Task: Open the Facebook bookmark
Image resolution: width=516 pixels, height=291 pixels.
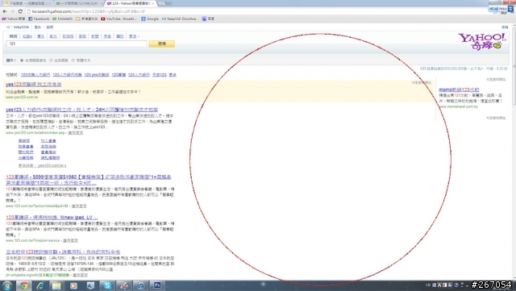Action: (39, 19)
